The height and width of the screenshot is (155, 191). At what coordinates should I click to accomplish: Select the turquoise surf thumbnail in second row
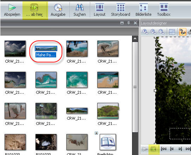click(x=77, y=80)
